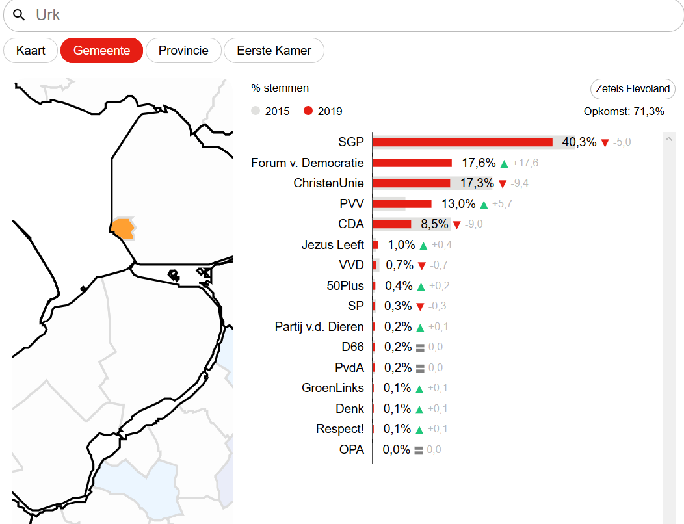Click the SGP party label
Viewport: 684px width, 524px height.
pos(350,142)
